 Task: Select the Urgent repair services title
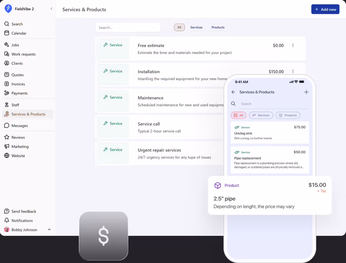coord(159,150)
